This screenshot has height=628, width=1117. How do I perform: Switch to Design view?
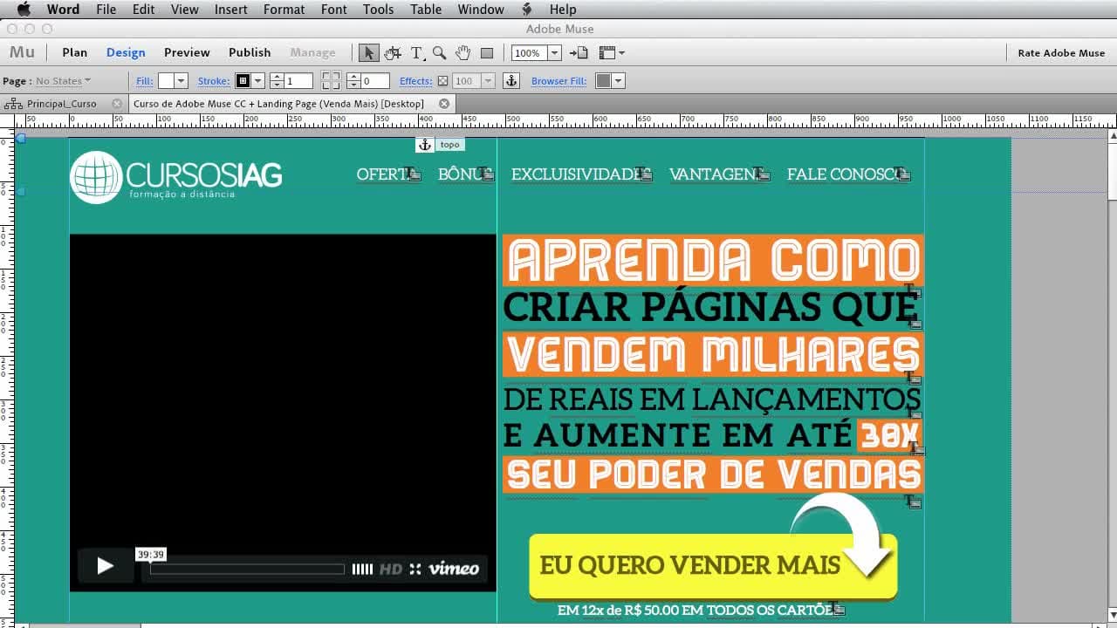(126, 52)
